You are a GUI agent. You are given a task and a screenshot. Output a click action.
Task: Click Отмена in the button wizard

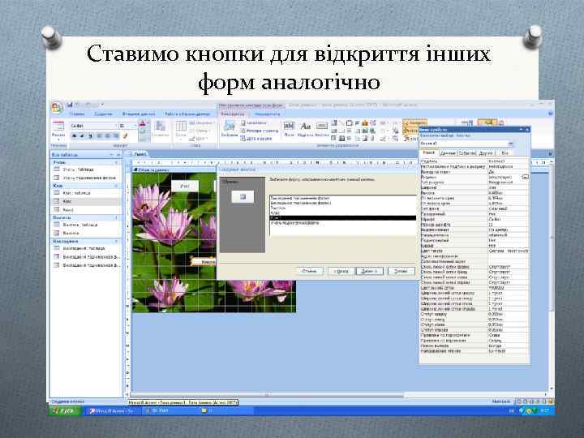point(309,271)
